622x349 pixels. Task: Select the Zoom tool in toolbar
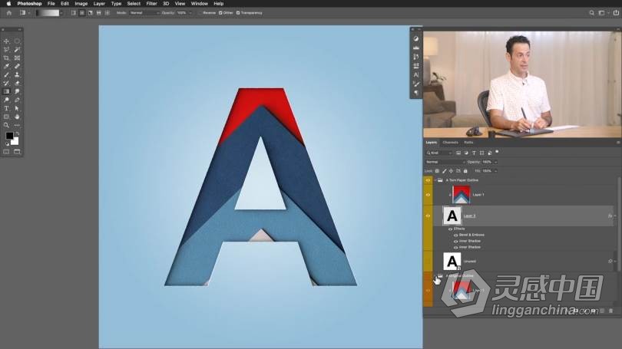tap(6, 125)
